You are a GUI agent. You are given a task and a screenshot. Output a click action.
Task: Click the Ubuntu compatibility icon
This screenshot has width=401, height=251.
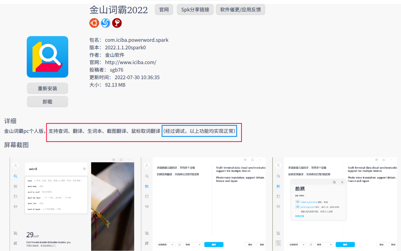pyautogui.click(x=94, y=23)
